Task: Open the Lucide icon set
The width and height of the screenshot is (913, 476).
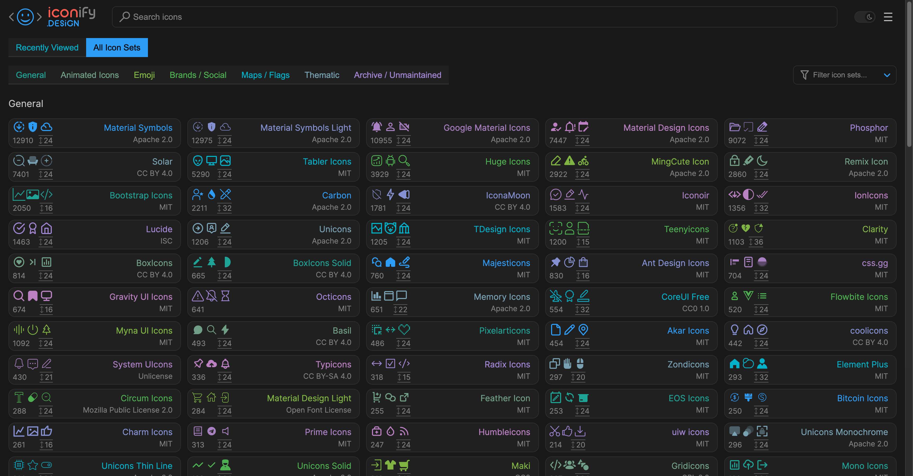Action: click(95, 234)
